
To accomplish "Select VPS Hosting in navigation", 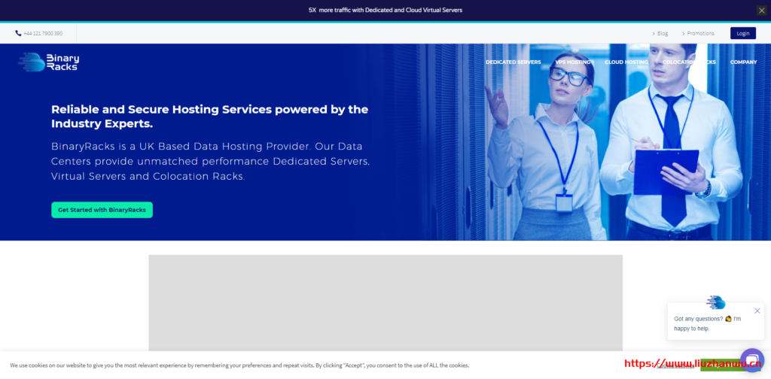I will click(572, 62).
